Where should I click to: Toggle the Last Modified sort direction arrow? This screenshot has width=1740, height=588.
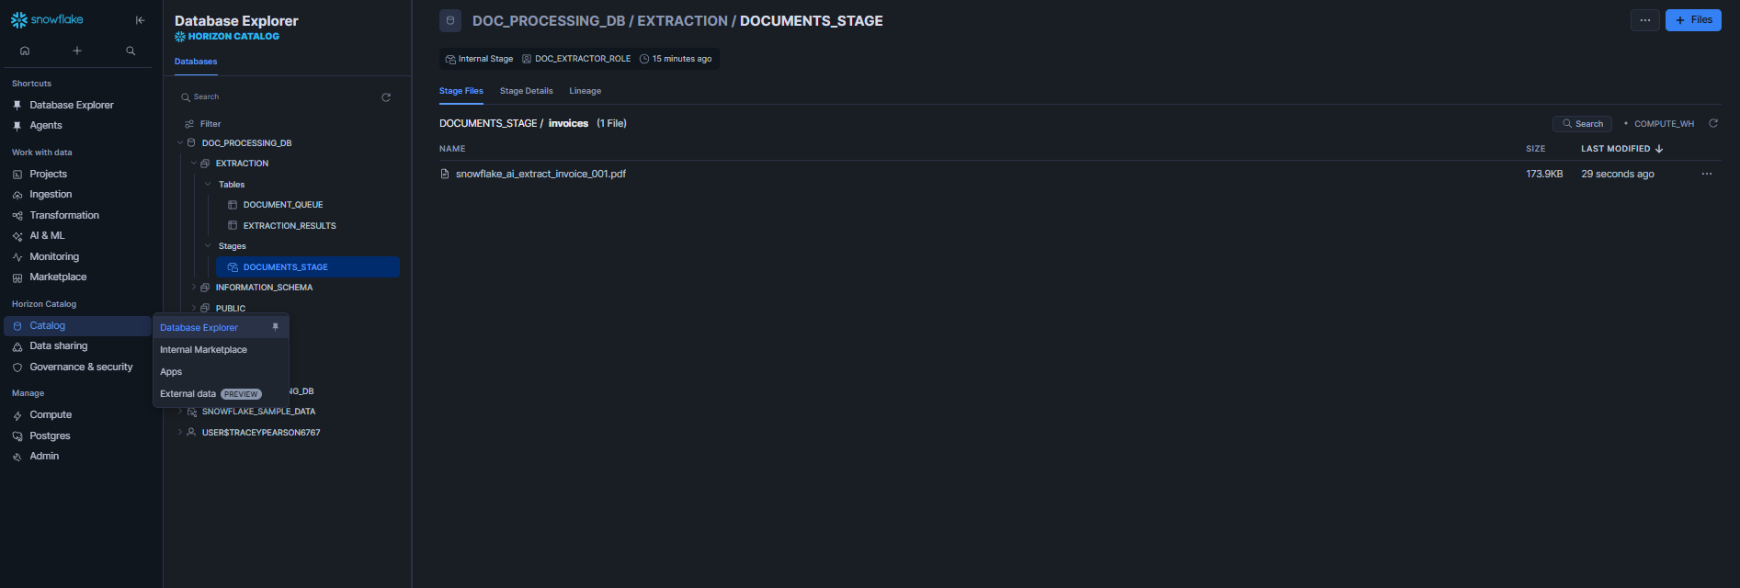coord(1658,148)
